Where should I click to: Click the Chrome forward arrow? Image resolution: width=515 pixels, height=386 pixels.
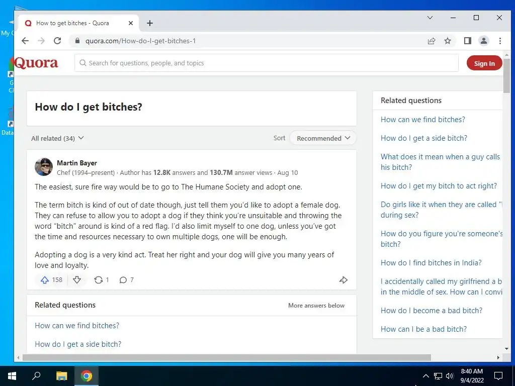[41, 41]
